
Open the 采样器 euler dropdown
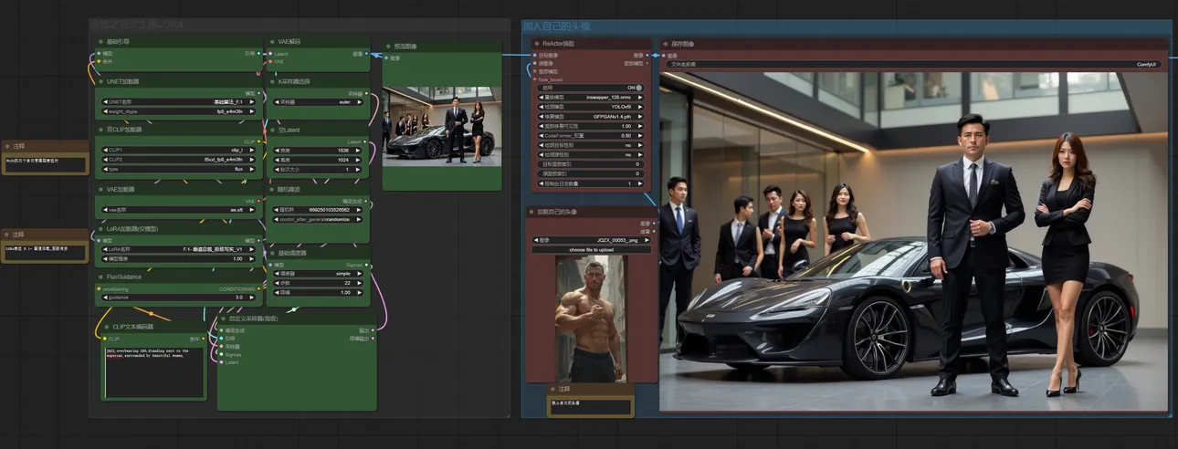click(x=318, y=102)
